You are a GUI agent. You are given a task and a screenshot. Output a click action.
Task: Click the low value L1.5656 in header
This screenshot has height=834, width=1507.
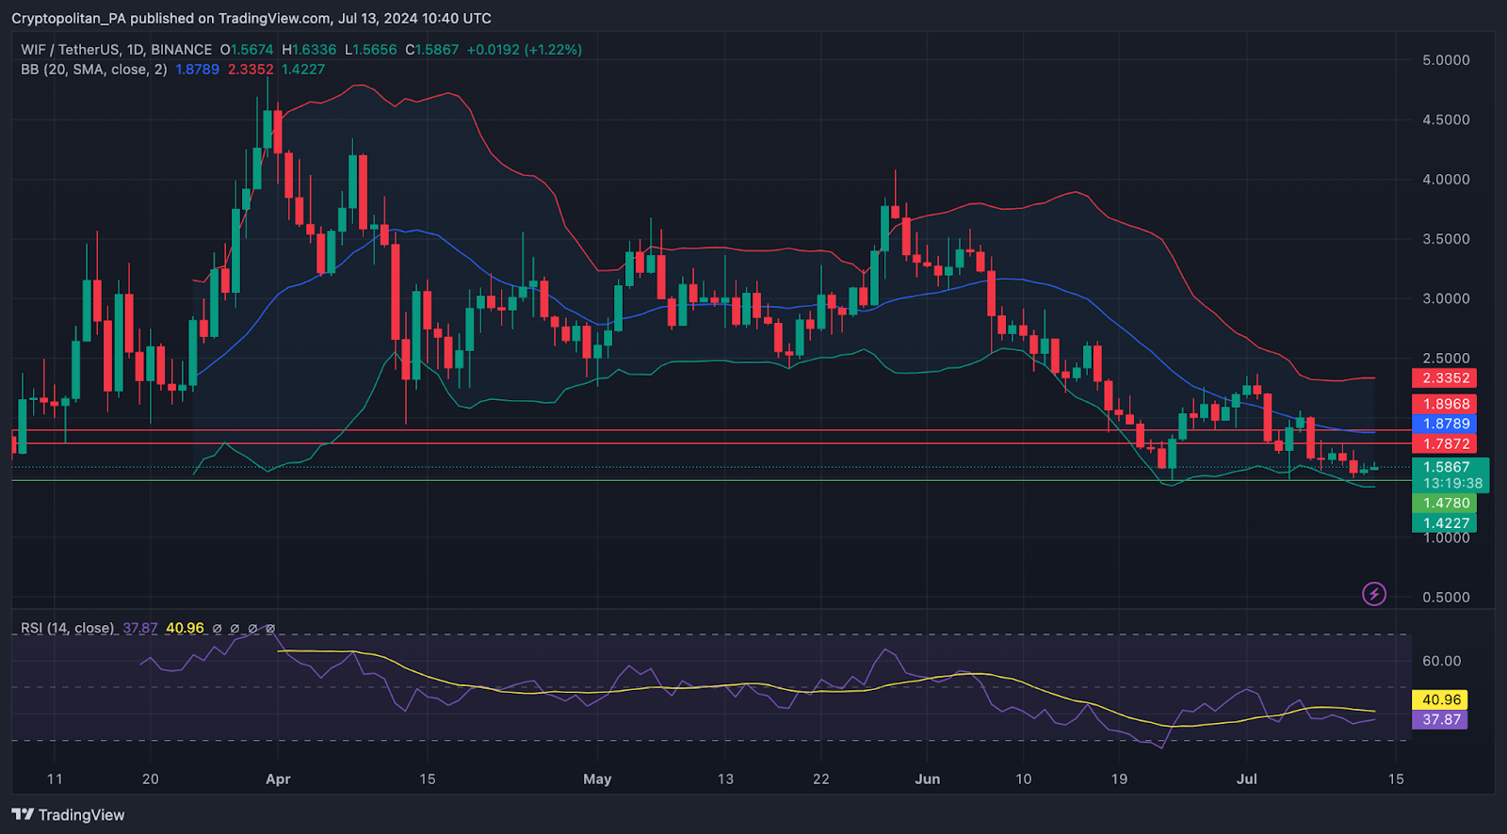(370, 50)
